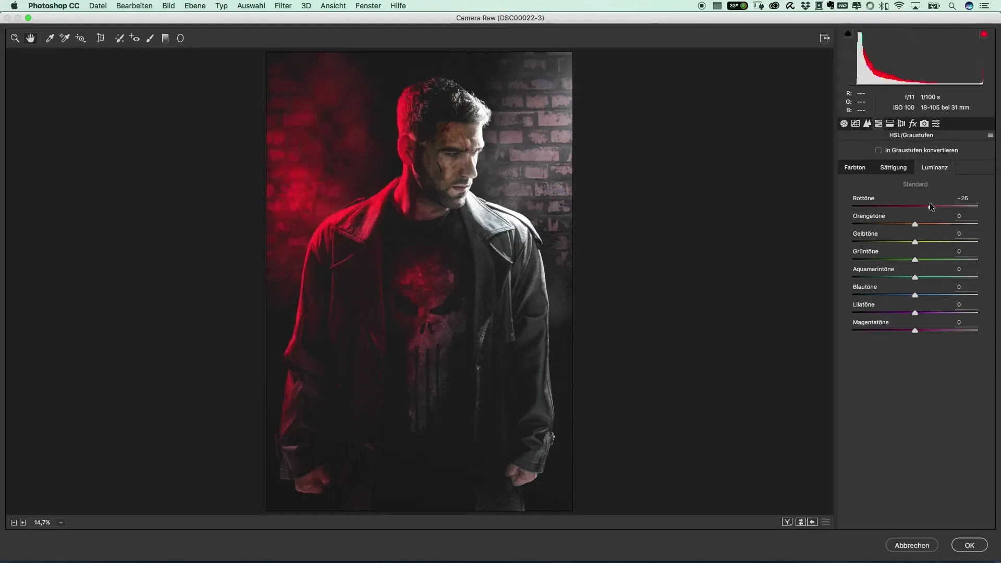Toggle current panel settings preview icon
1001x563 pixels.
pyautogui.click(x=826, y=522)
